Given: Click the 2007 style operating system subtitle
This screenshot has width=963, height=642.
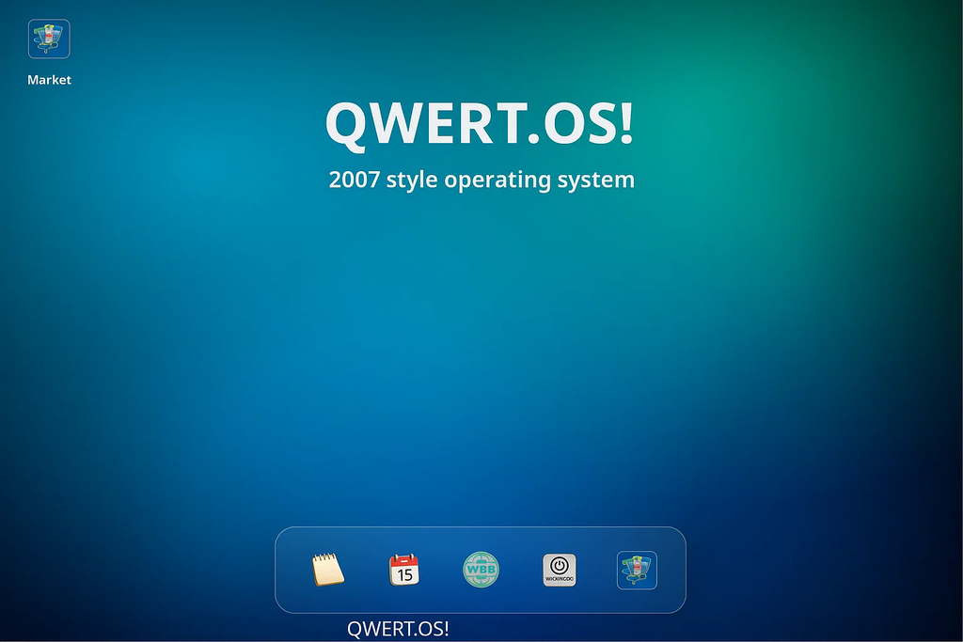Looking at the screenshot, I should pyautogui.click(x=481, y=180).
